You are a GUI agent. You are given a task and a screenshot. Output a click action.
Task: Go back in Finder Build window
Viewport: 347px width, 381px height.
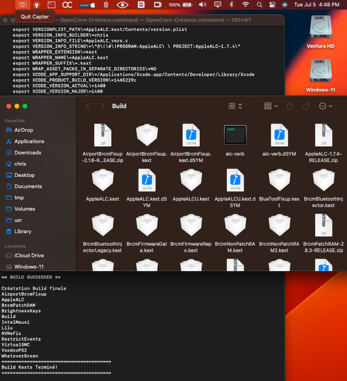pyautogui.click(x=88, y=106)
